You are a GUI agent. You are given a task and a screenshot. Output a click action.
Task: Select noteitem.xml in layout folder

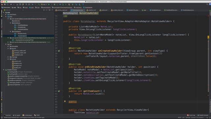point(18,55)
